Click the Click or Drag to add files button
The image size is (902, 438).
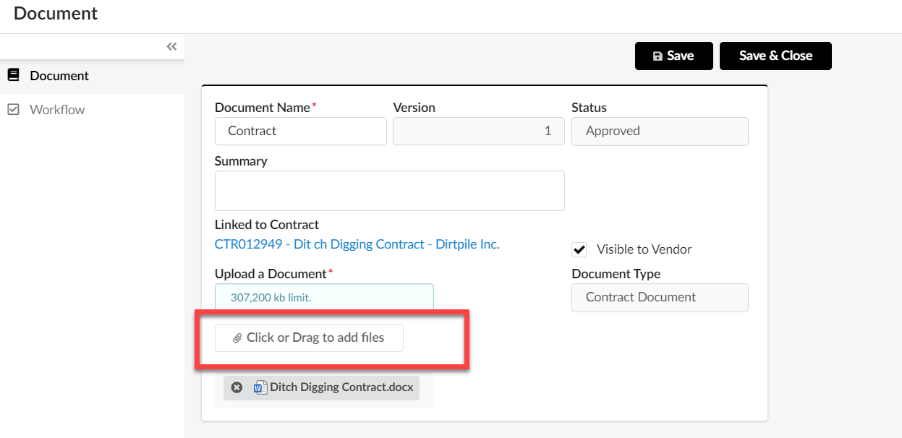pos(309,338)
